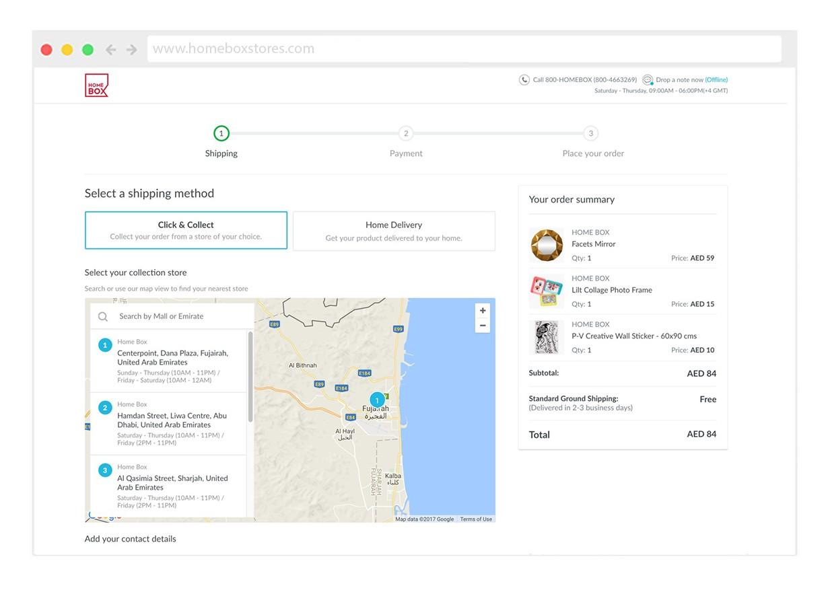Click step 2 Payment circle

point(405,133)
